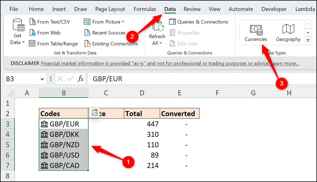Select the cell with total 214
Viewport: 317px width, 182px height.
pos(142,166)
